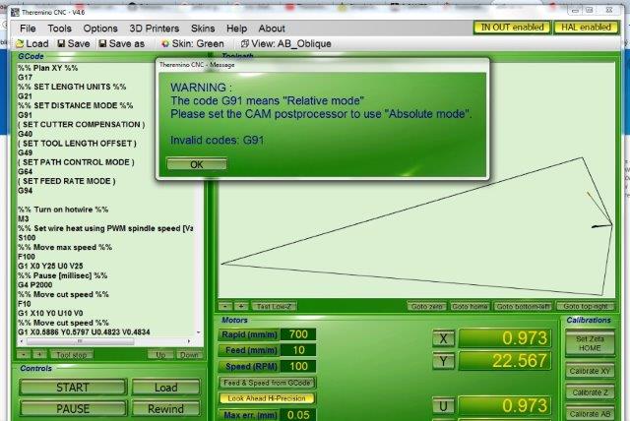
Task: Open the File menu
Action: (x=28, y=29)
